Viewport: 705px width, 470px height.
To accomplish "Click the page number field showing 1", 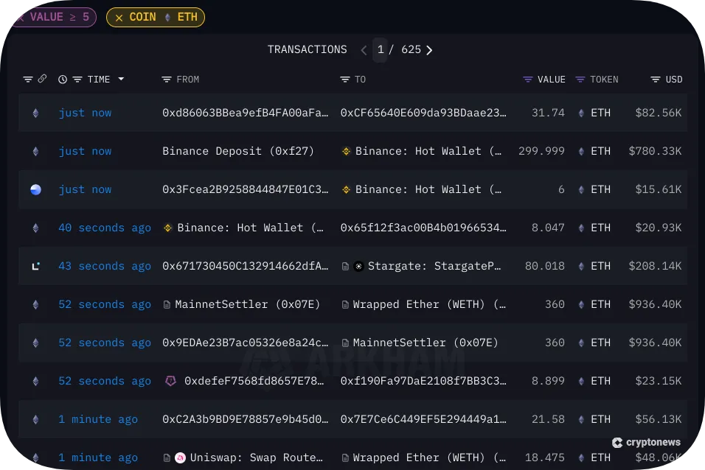I will coord(380,49).
